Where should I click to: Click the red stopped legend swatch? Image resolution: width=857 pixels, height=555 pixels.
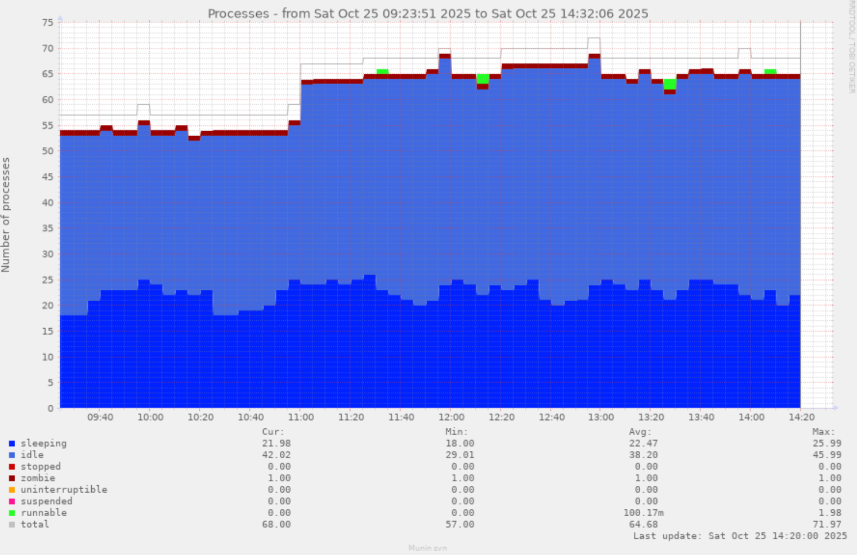(12, 467)
